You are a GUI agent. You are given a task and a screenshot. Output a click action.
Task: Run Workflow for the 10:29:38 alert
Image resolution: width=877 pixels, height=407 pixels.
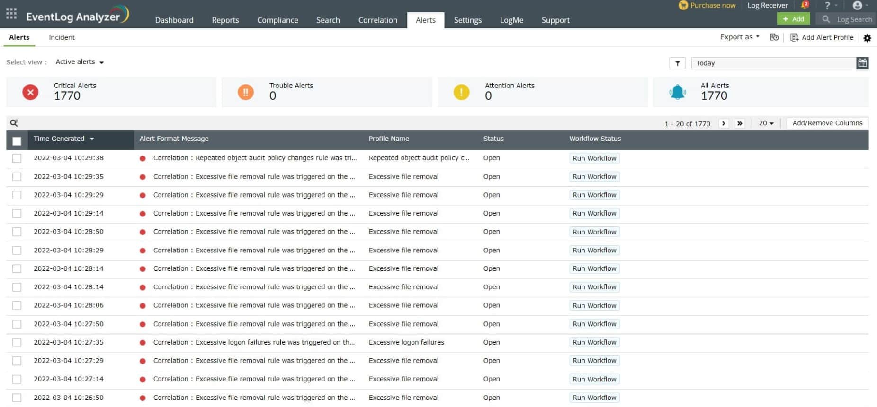(x=594, y=158)
